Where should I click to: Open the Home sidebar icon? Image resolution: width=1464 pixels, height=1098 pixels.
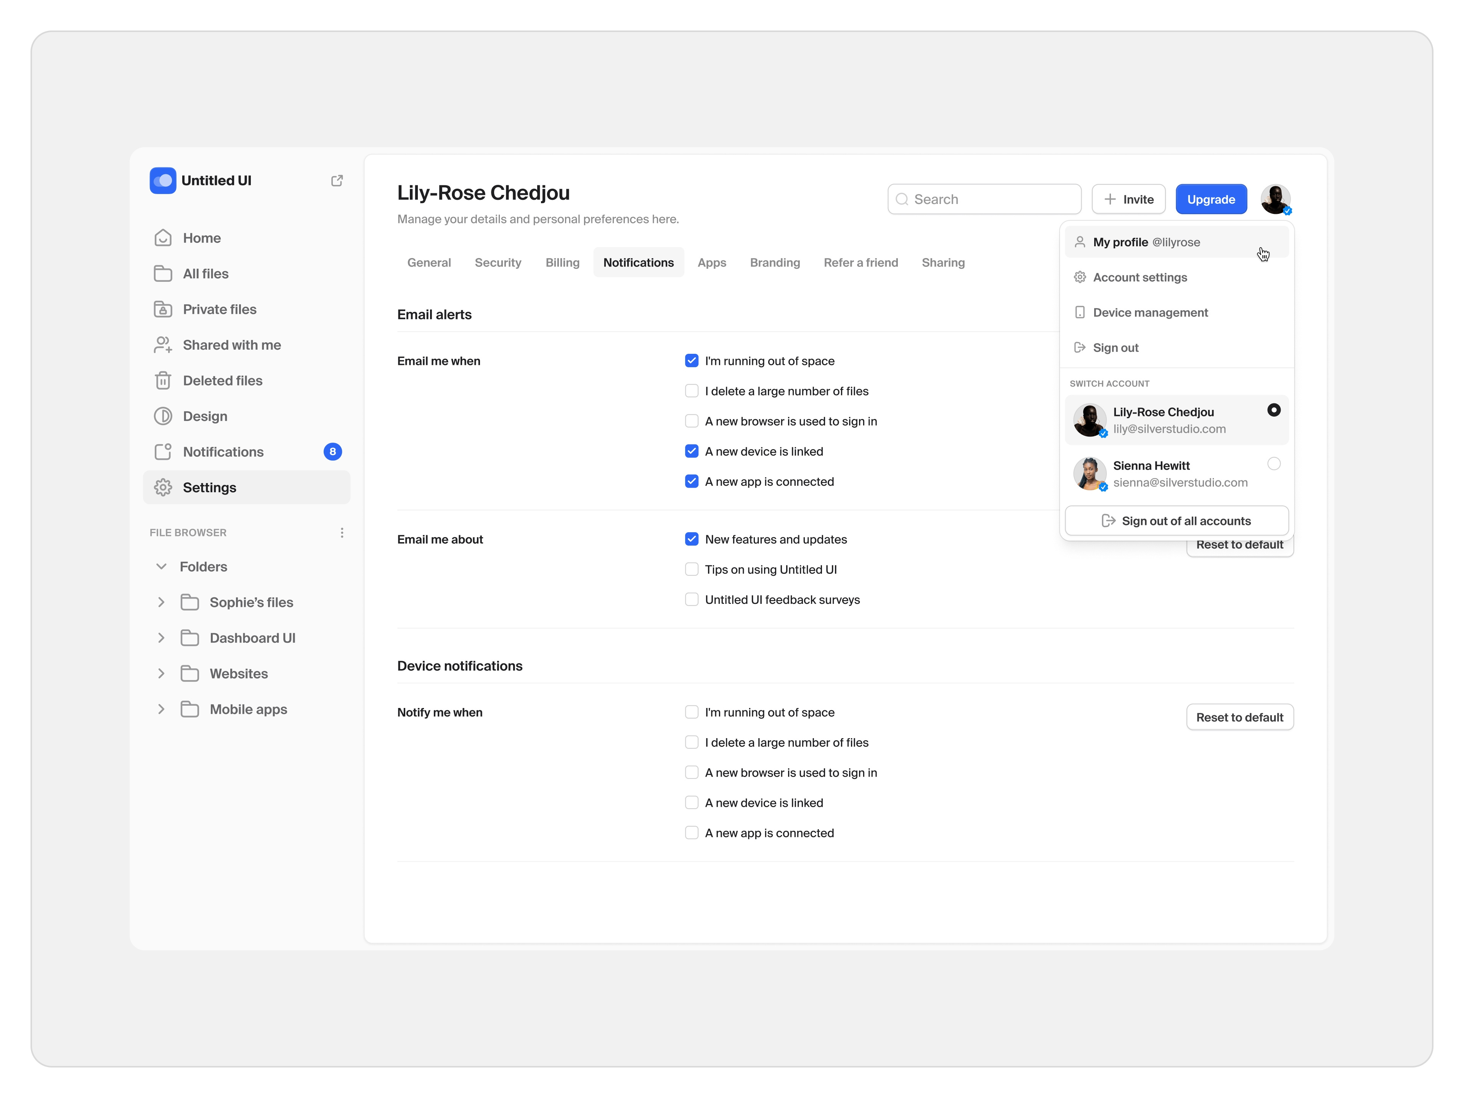[163, 238]
